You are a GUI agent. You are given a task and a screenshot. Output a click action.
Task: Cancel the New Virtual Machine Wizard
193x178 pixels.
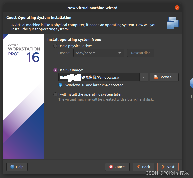117,167
